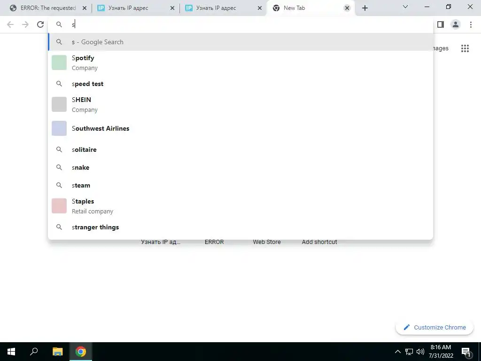This screenshot has height=361, width=481.
Task: Open a new tab with the plus button
Action: coord(365,8)
